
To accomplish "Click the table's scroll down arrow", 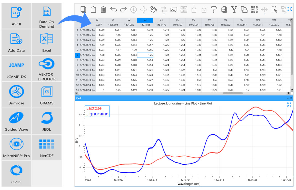I will 292,90.
